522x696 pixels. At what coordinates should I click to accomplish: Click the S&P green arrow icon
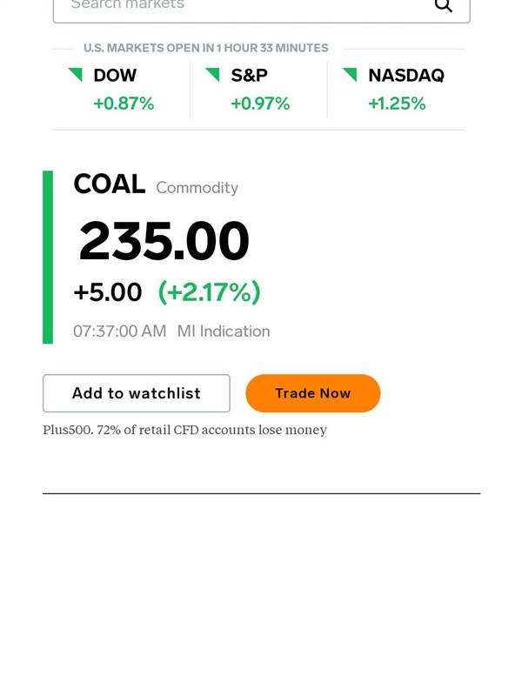(212, 75)
